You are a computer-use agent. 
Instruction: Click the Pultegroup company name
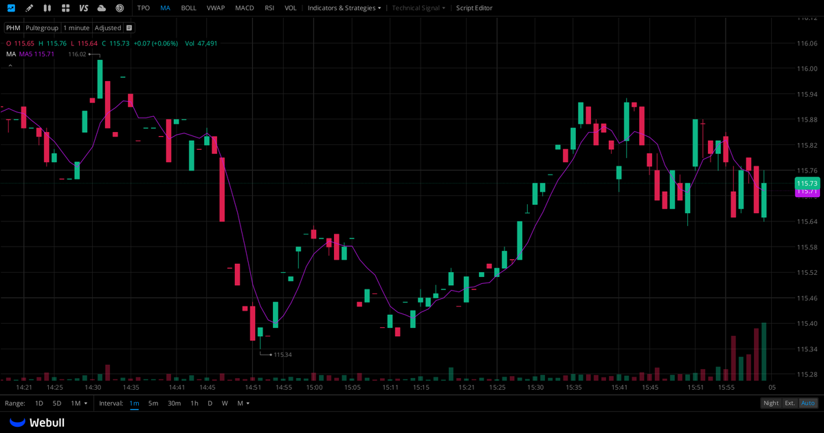click(x=41, y=28)
